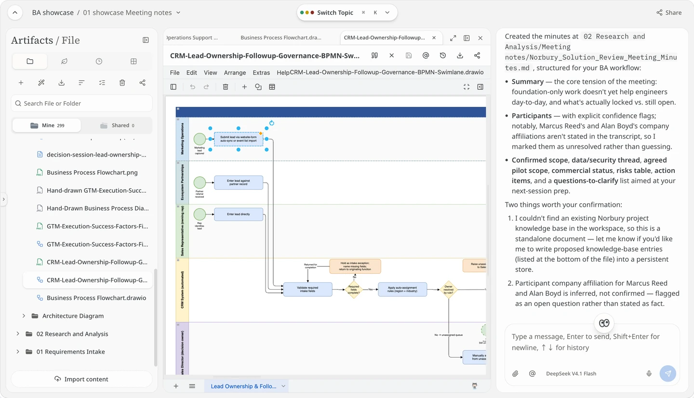This screenshot has height=398, width=694.
Task: Click the undo arrow in draw.io toolbar
Action: coord(192,87)
